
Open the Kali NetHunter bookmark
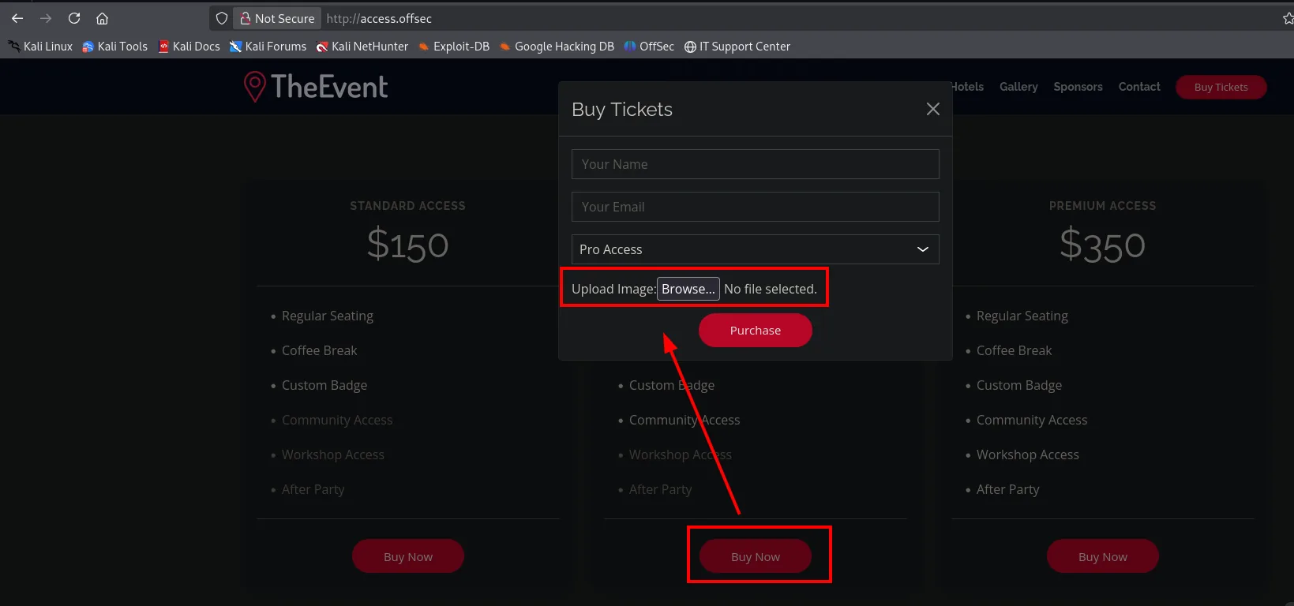click(362, 47)
